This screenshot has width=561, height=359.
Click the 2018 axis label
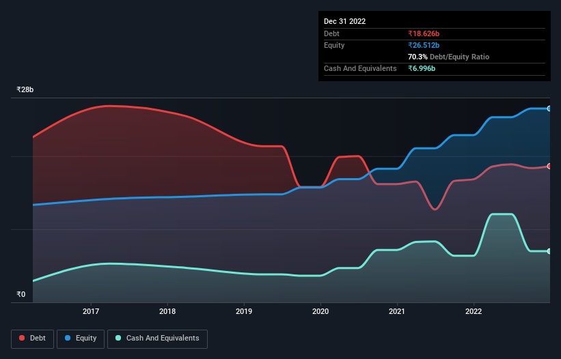pyautogui.click(x=167, y=311)
